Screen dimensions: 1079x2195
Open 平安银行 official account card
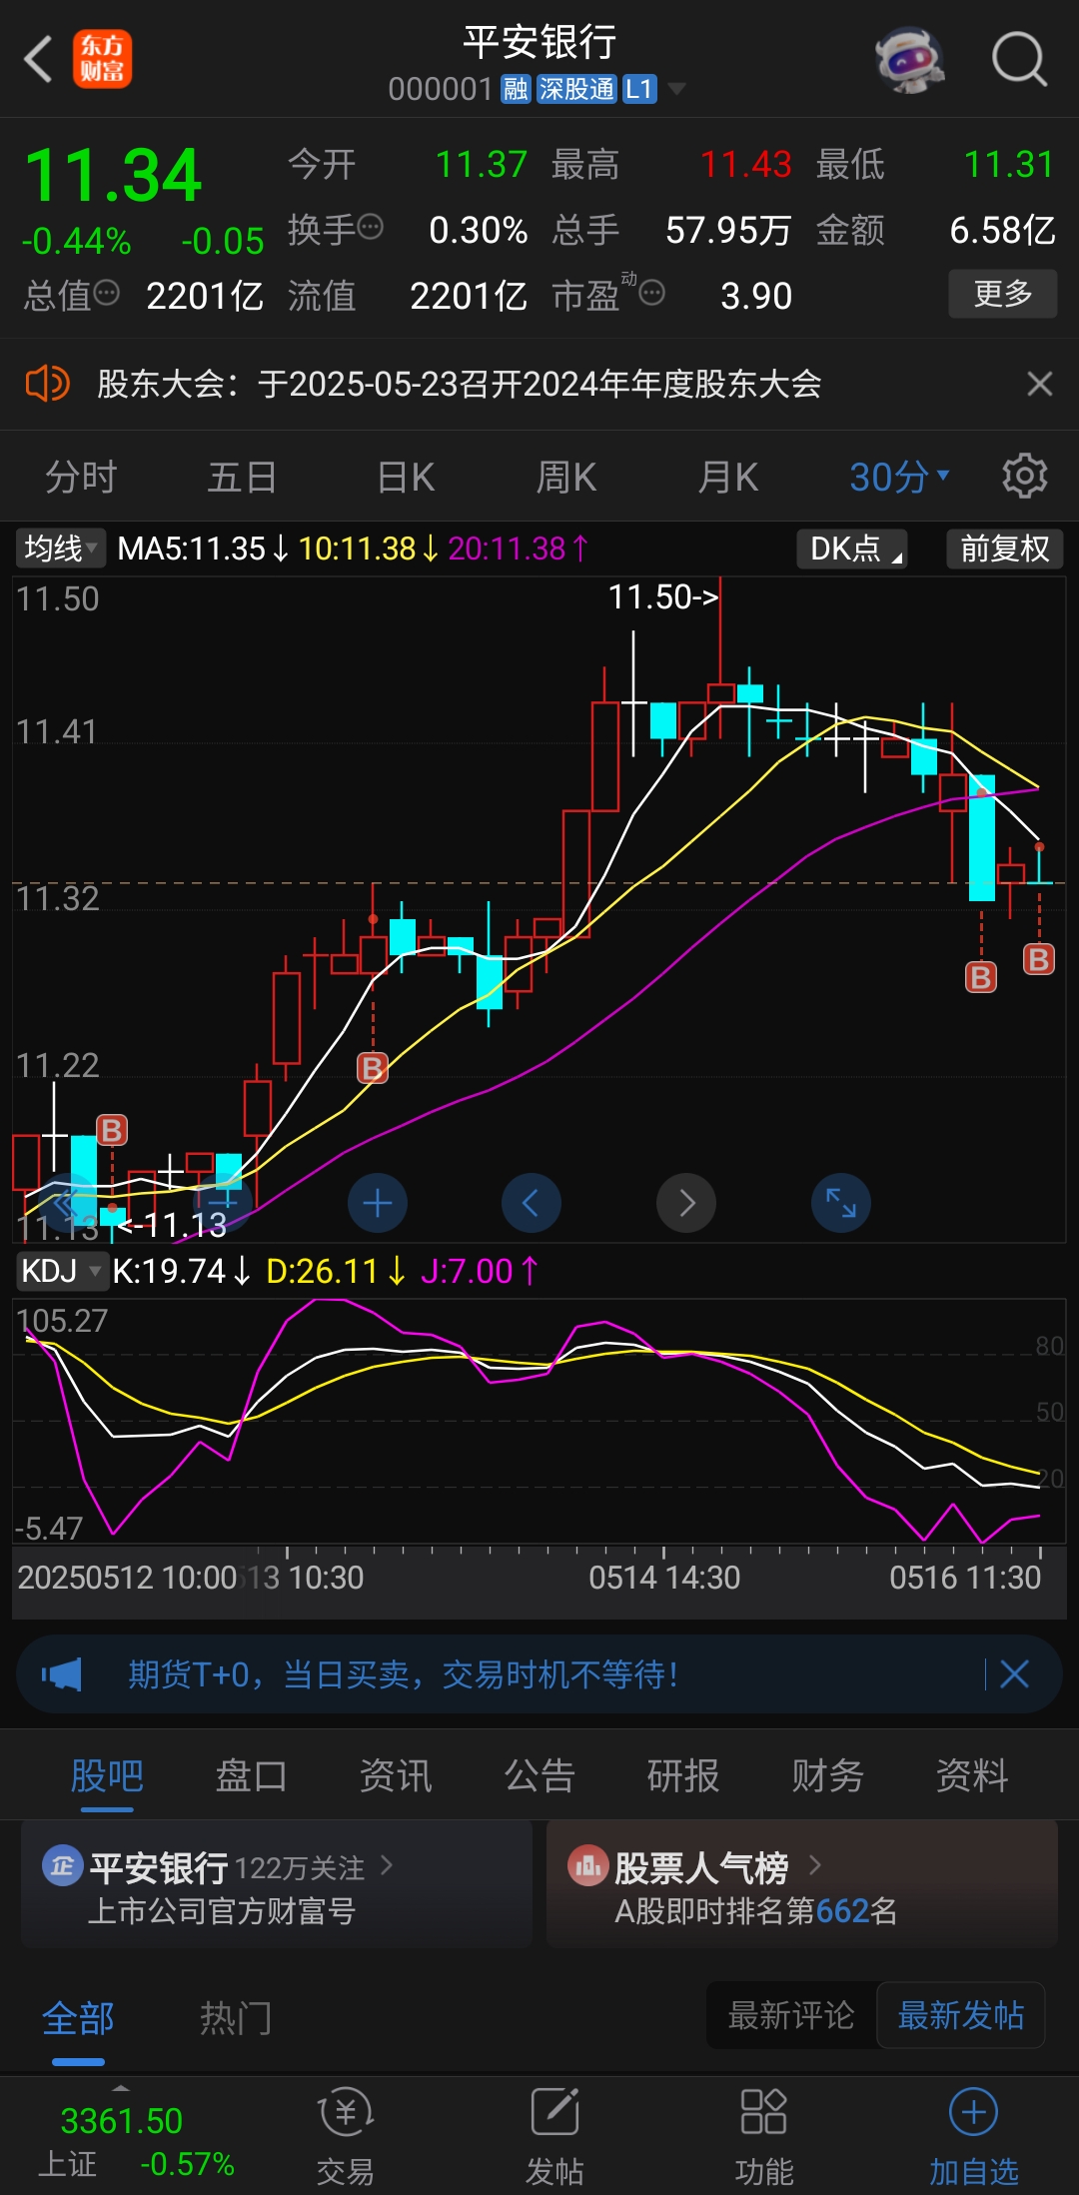[277, 1885]
